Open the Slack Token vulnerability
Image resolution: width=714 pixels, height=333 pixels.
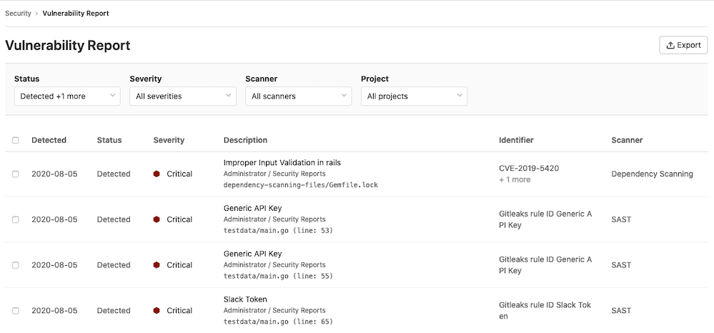click(245, 299)
